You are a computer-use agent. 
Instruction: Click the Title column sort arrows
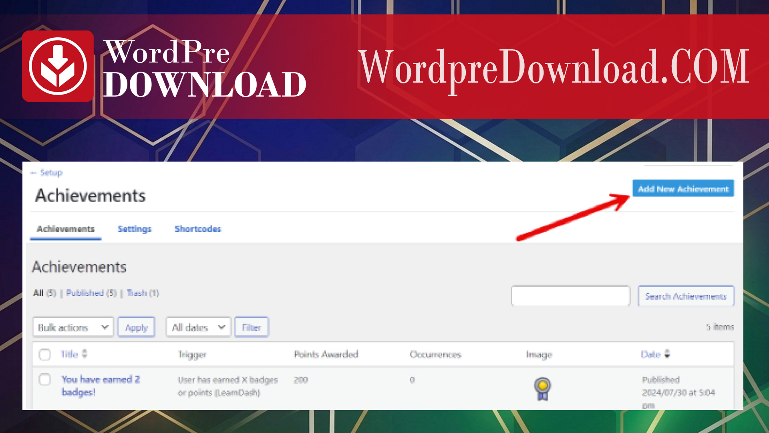click(85, 354)
